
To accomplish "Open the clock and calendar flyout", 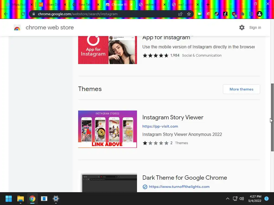I will point(255,199).
